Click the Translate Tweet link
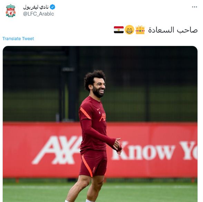Image resolution: width=203 pixels, height=202 pixels. point(18,38)
